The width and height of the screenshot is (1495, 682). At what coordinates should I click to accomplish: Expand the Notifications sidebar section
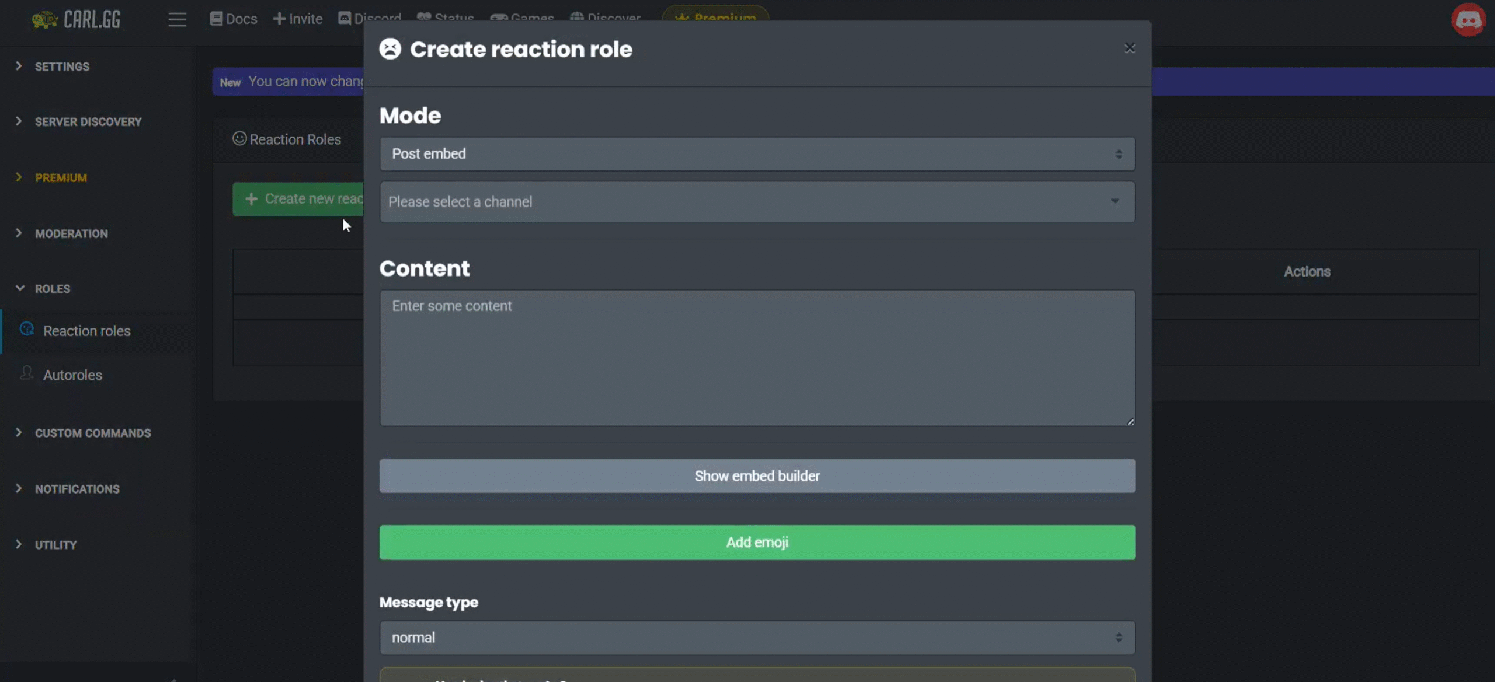pos(77,489)
